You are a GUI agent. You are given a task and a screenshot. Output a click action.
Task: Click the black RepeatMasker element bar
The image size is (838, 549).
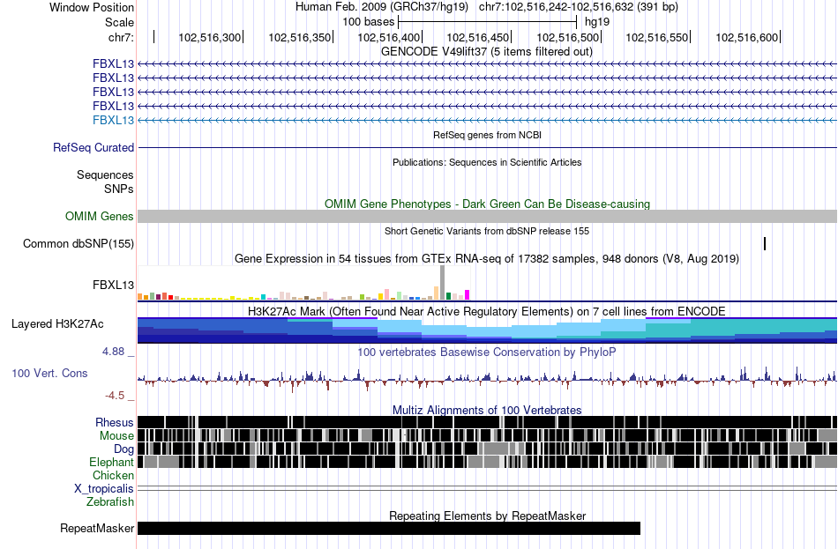[389, 528]
